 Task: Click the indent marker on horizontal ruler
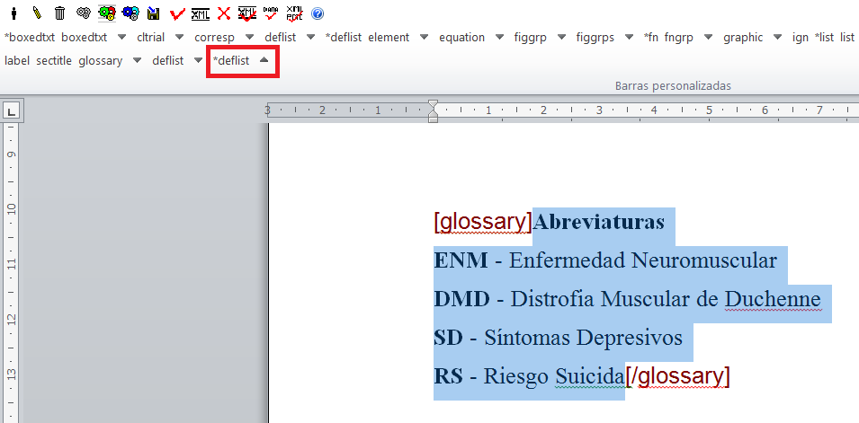click(433, 111)
